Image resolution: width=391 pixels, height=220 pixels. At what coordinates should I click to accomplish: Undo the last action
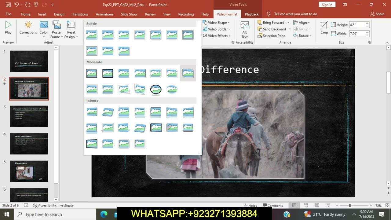click(x=16, y=5)
